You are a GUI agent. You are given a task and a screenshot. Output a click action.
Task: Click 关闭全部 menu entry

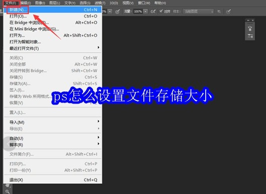coord(53,64)
